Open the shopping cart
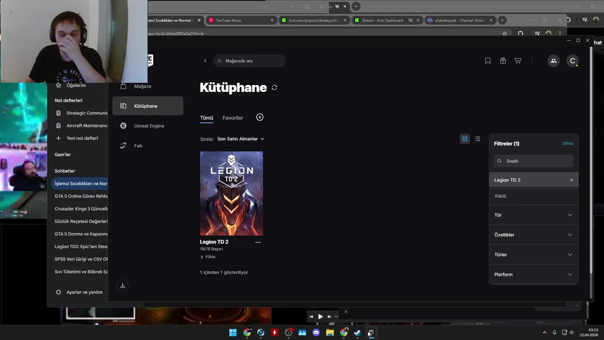 518,61
